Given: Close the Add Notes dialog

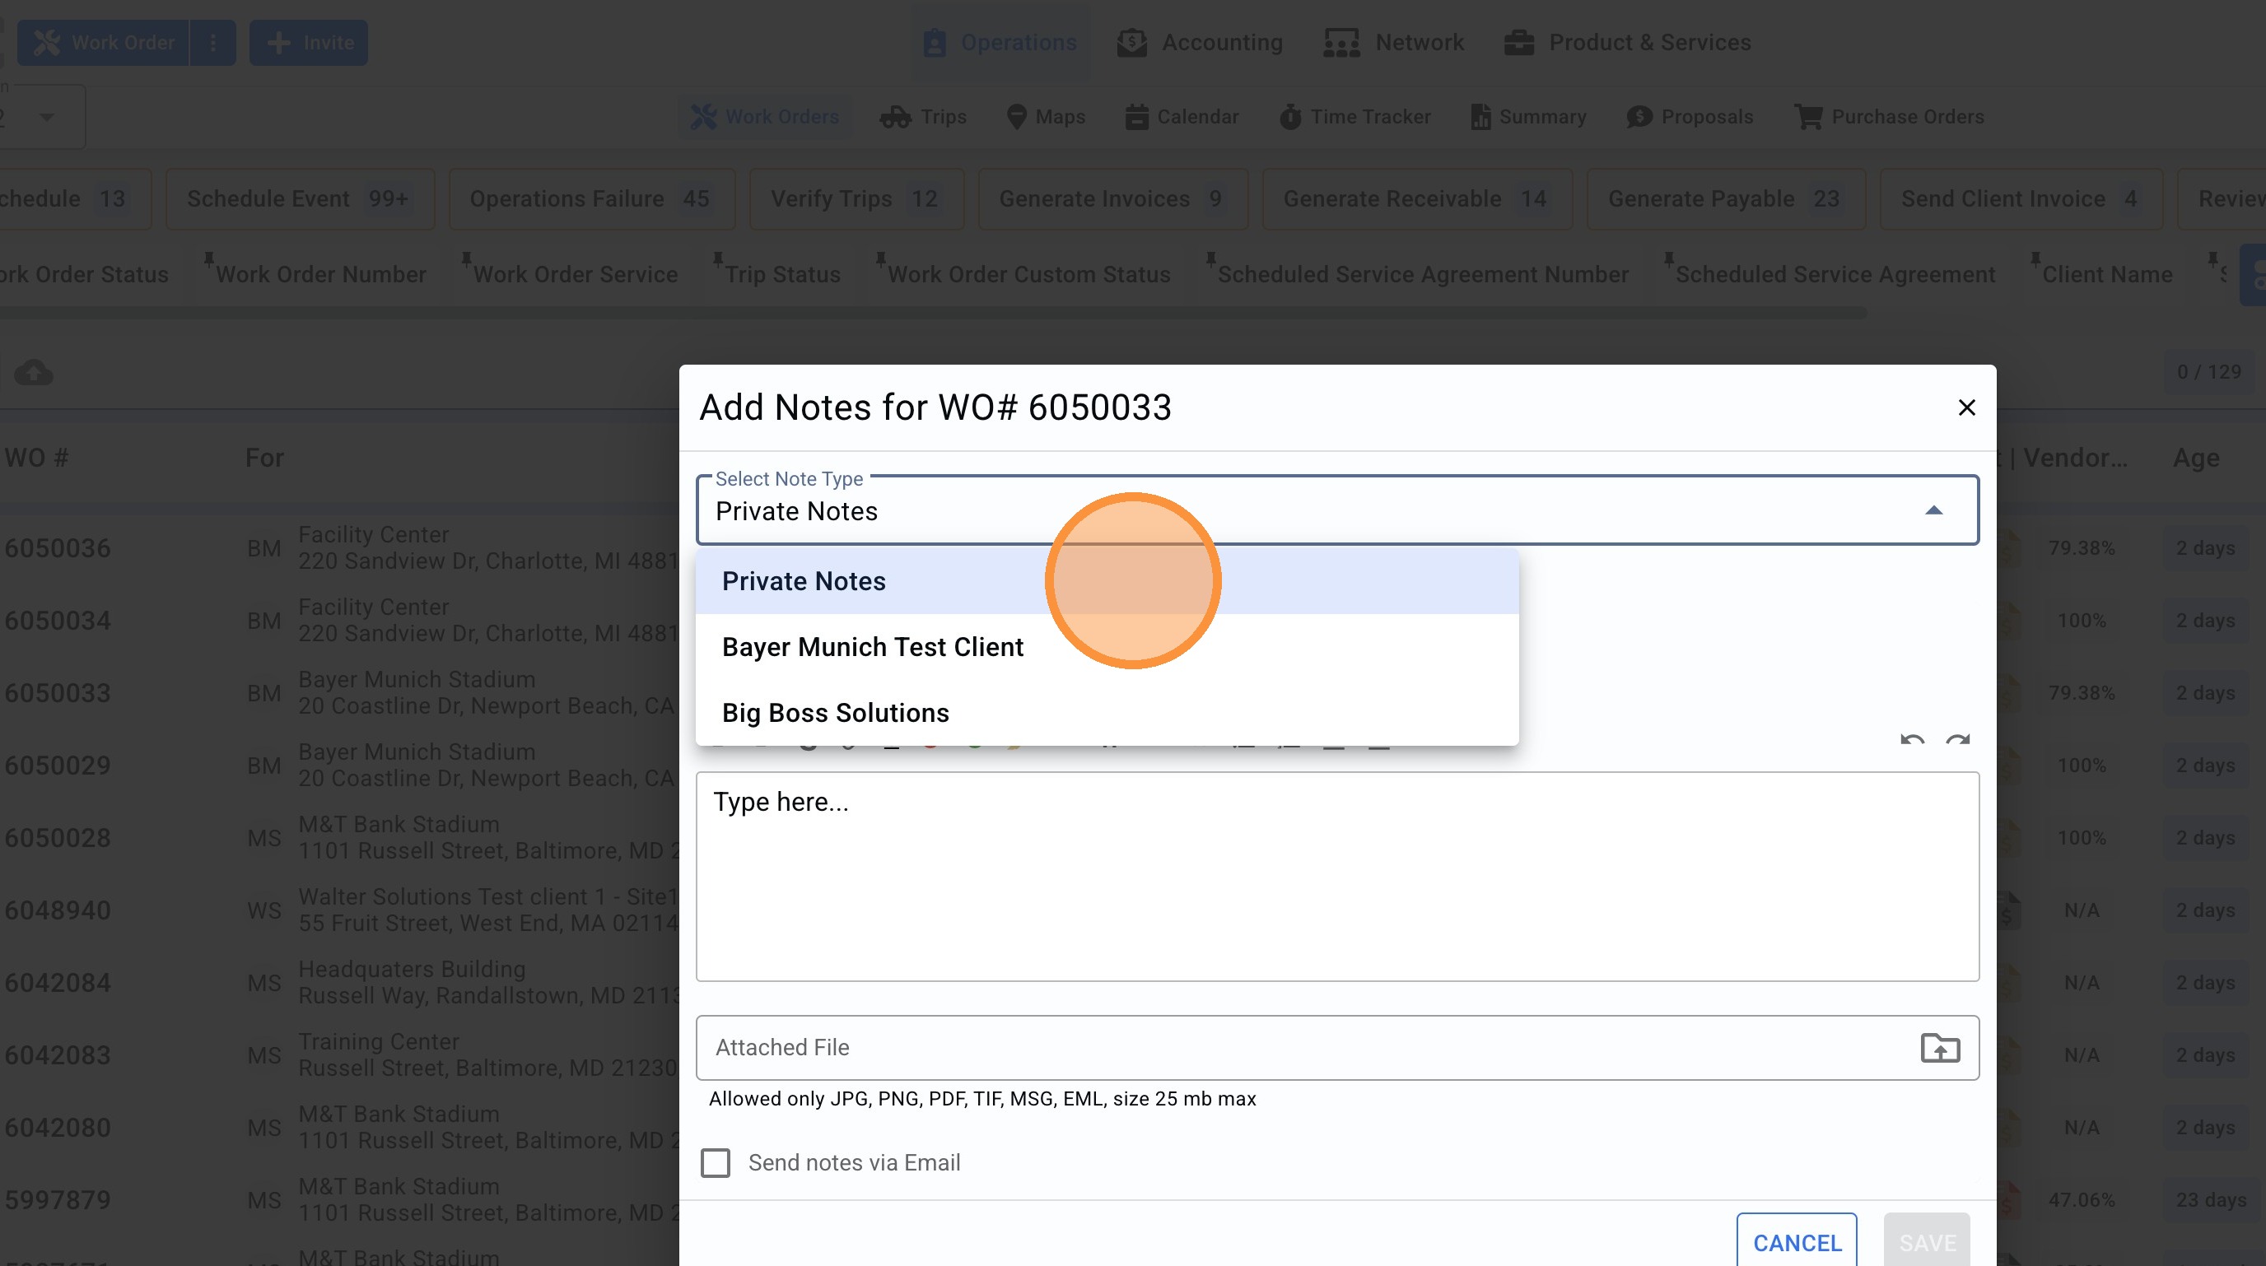Looking at the screenshot, I should pyautogui.click(x=1966, y=408).
